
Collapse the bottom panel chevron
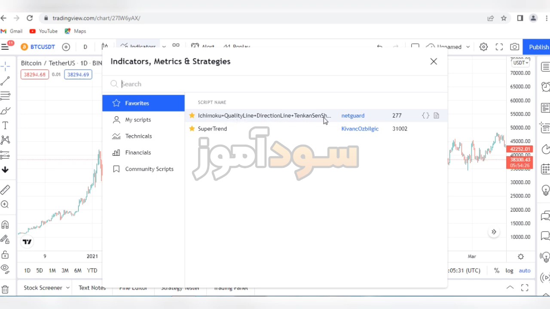510,288
